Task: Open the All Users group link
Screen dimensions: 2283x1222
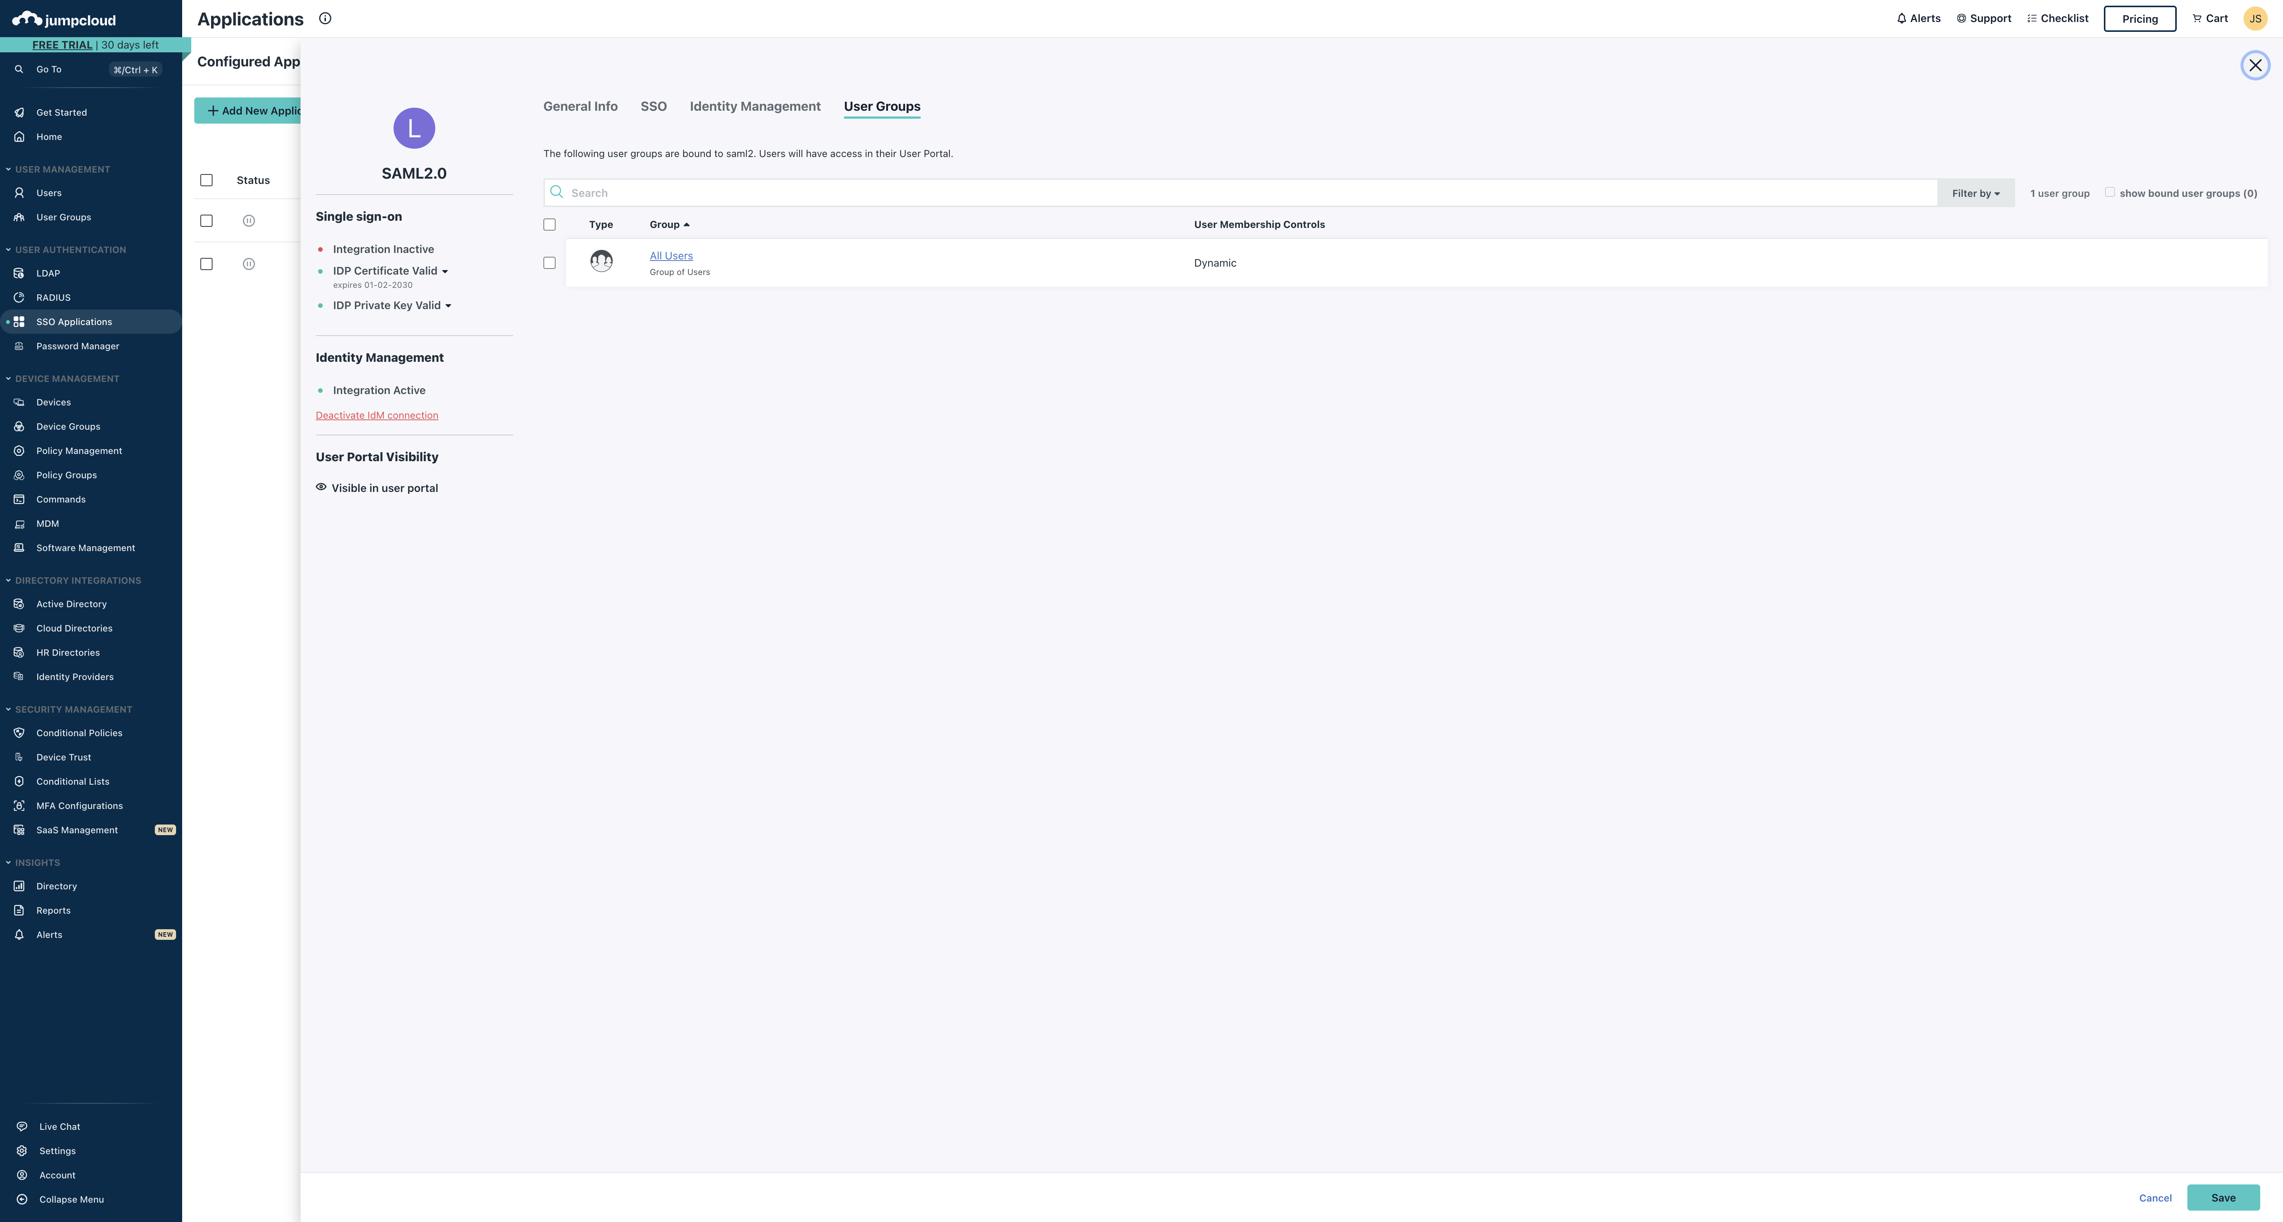Action: 671,256
